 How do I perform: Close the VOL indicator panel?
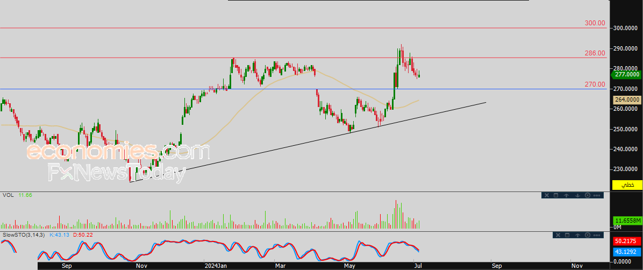547,195
